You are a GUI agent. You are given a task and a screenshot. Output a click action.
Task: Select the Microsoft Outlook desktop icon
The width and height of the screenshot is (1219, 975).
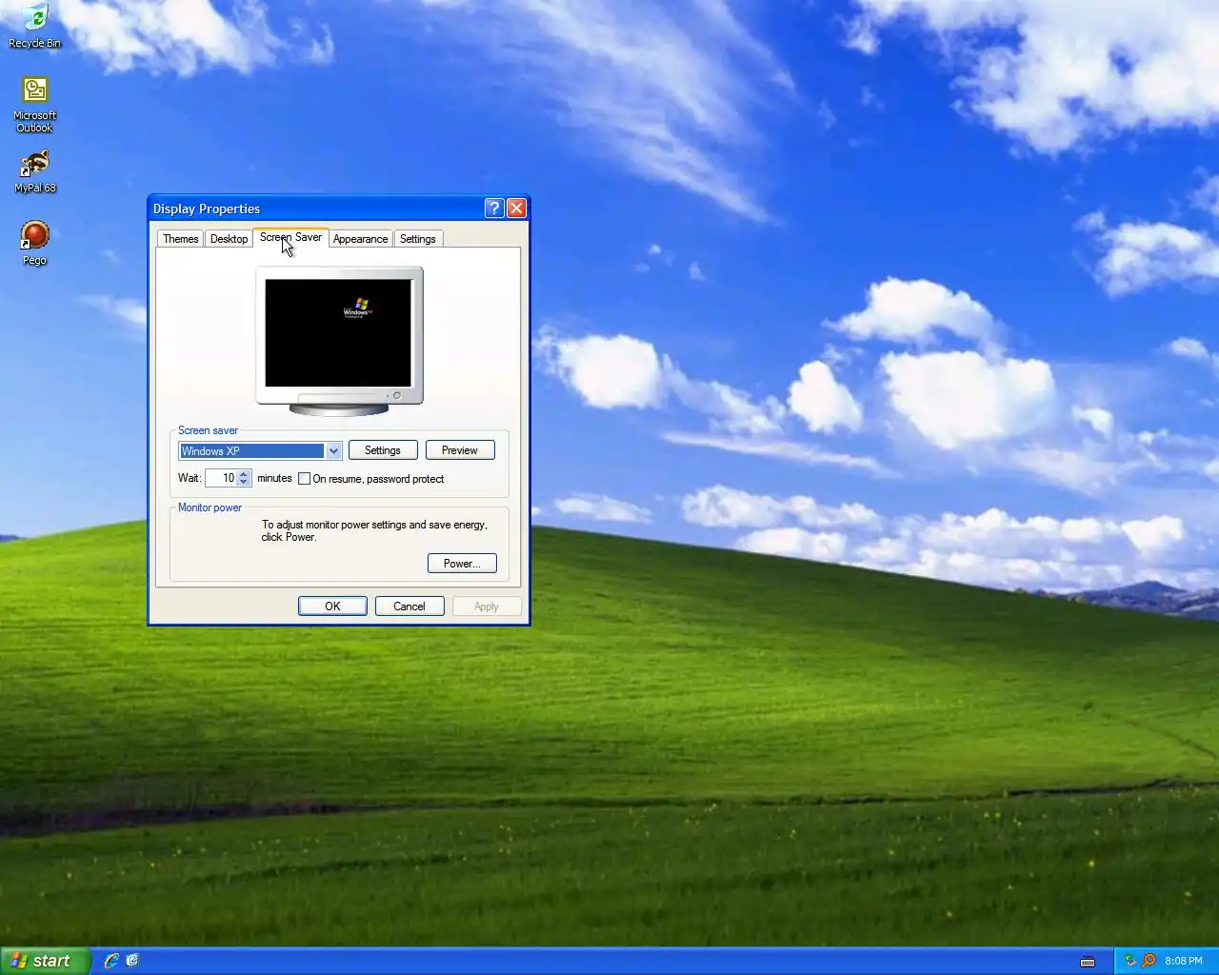click(34, 104)
